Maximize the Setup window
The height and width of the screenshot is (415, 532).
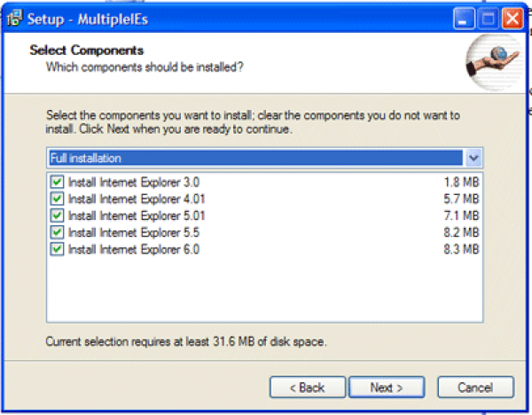click(489, 17)
